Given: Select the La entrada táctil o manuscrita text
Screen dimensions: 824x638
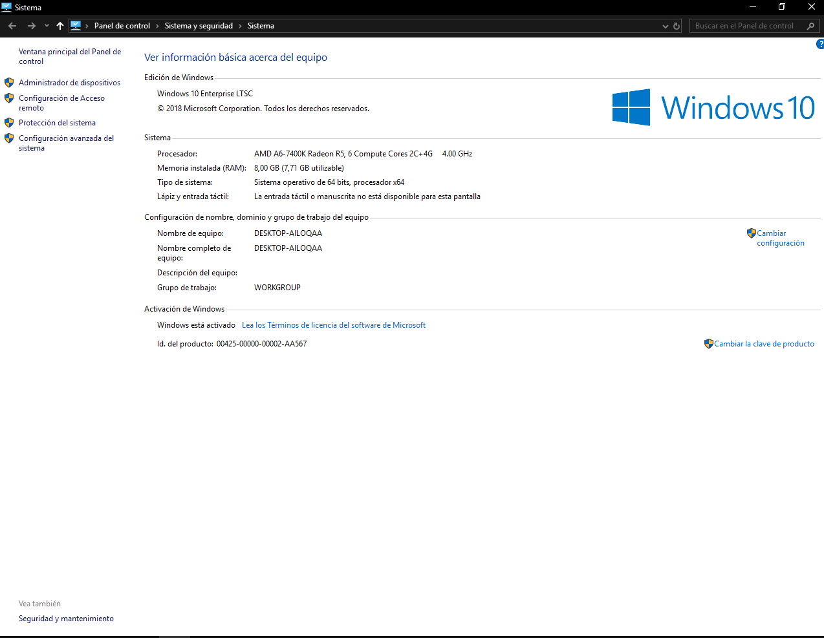Looking at the screenshot, I should pyautogui.click(x=367, y=197).
